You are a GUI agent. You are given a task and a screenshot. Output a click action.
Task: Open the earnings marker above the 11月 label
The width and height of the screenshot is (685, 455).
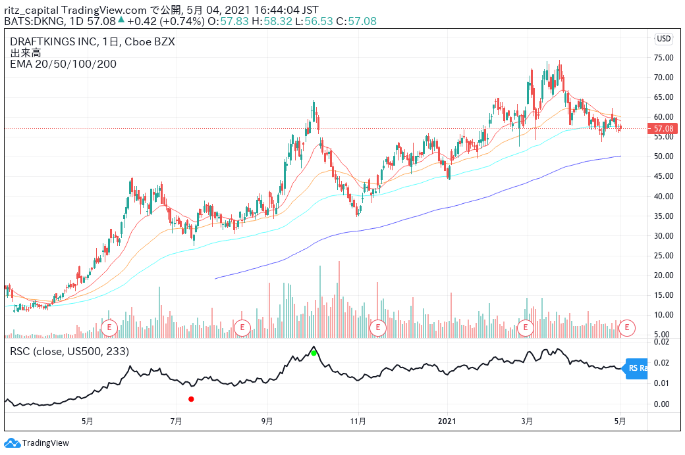tap(378, 327)
